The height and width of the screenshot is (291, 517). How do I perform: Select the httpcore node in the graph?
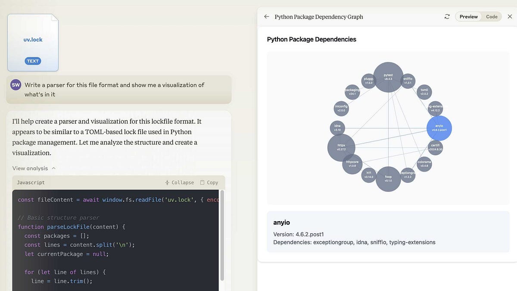click(352, 164)
